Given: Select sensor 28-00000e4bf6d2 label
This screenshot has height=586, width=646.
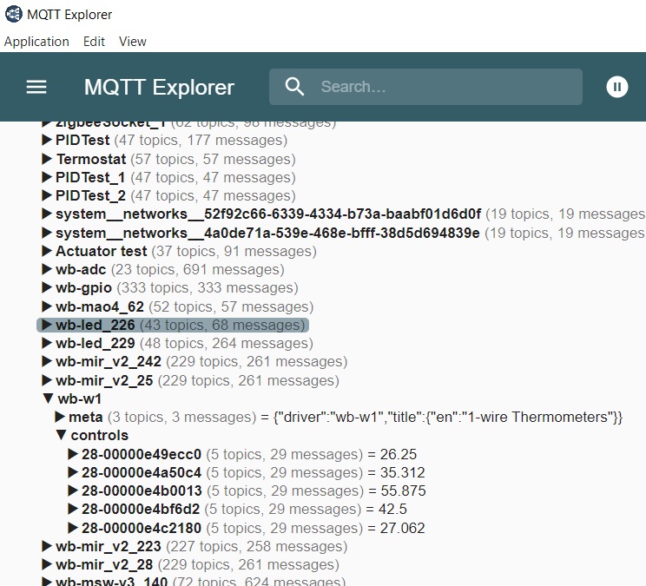Looking at the screenshot, I should 141,509.
